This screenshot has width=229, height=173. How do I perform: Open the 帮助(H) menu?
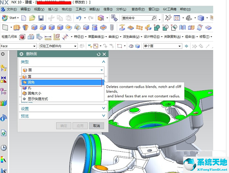[185, 9]
